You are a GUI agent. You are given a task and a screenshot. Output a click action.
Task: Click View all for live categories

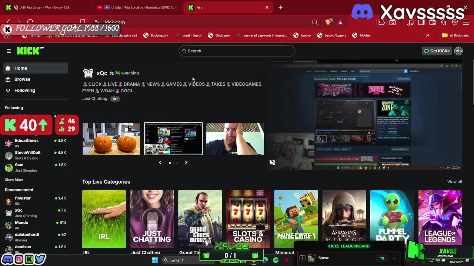coord(454,182)
